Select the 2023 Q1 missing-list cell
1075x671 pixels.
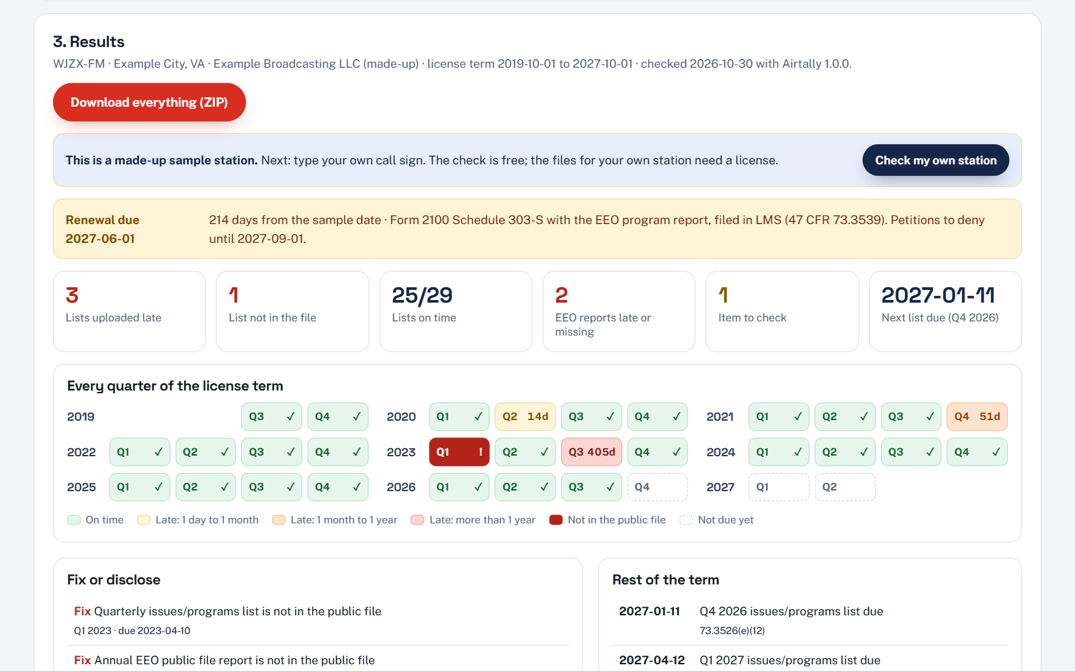(x=460, y=452)
